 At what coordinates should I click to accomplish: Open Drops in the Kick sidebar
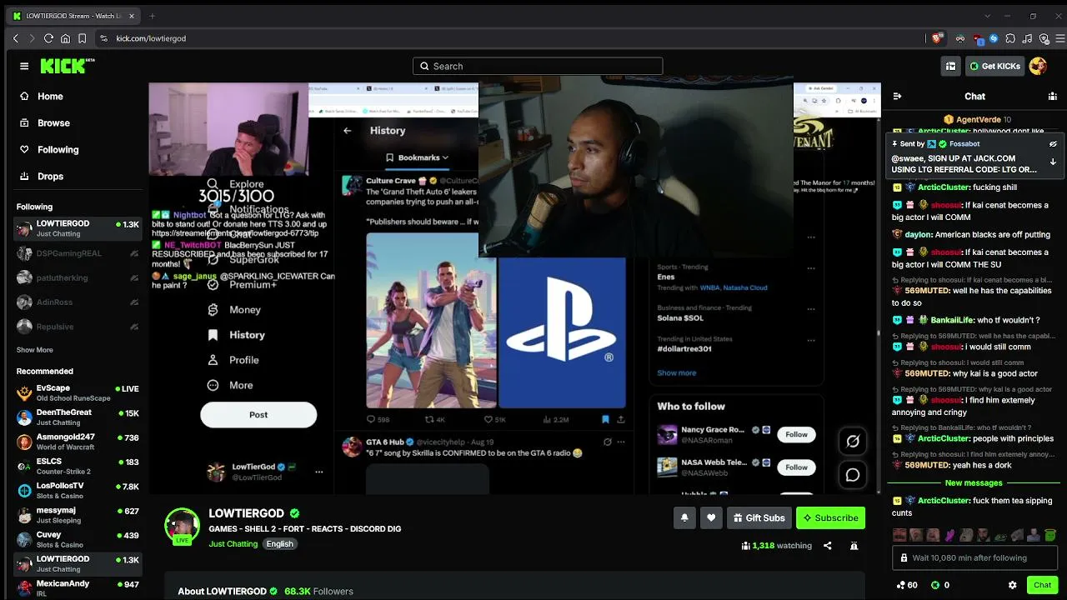(x=50, y=176)
